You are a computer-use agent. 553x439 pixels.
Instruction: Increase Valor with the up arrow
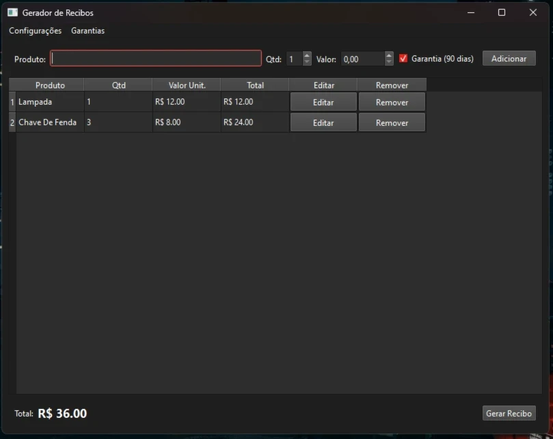(x=389, y=55)
